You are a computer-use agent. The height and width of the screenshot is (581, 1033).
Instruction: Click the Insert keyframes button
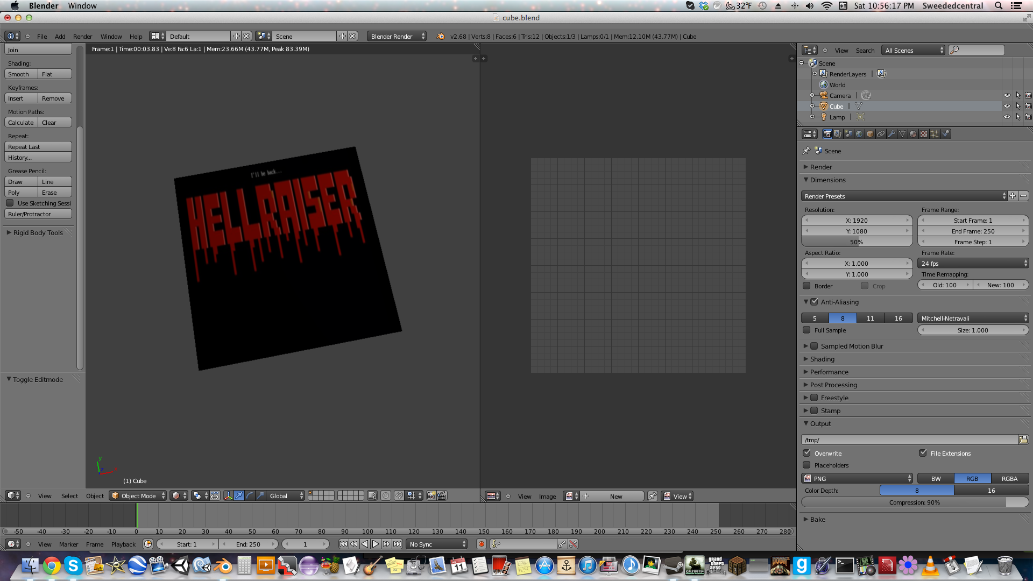21,98
